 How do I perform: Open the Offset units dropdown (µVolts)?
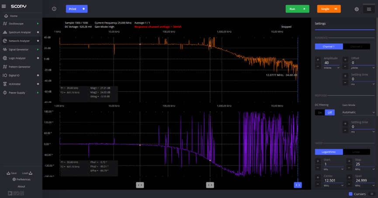coord(363,68)
